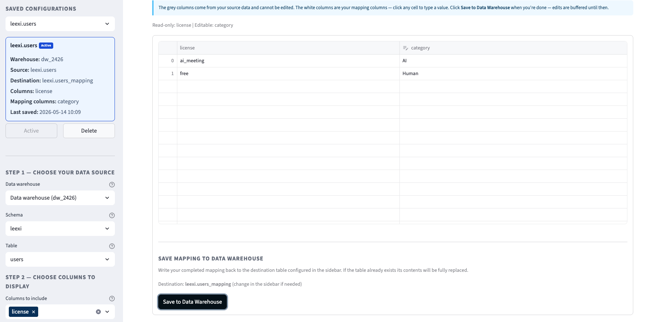Click the Active badge on leexi.users
663x322 pixels.
(x=46, y=45)
